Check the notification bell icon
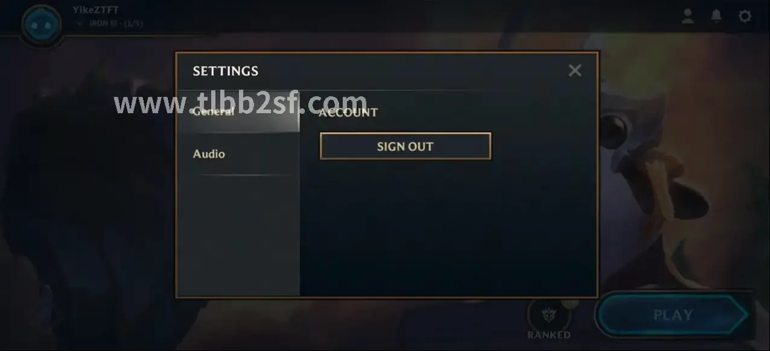The height and width of the screenshot is (351, 770). (716, 16)
